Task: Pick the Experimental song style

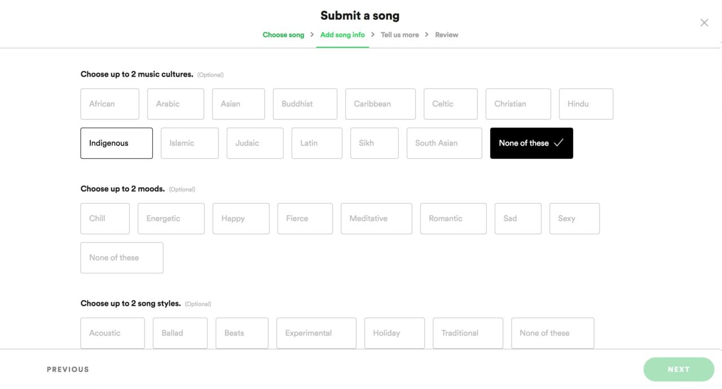Action: pyautogui.click(x=316, y=333)
